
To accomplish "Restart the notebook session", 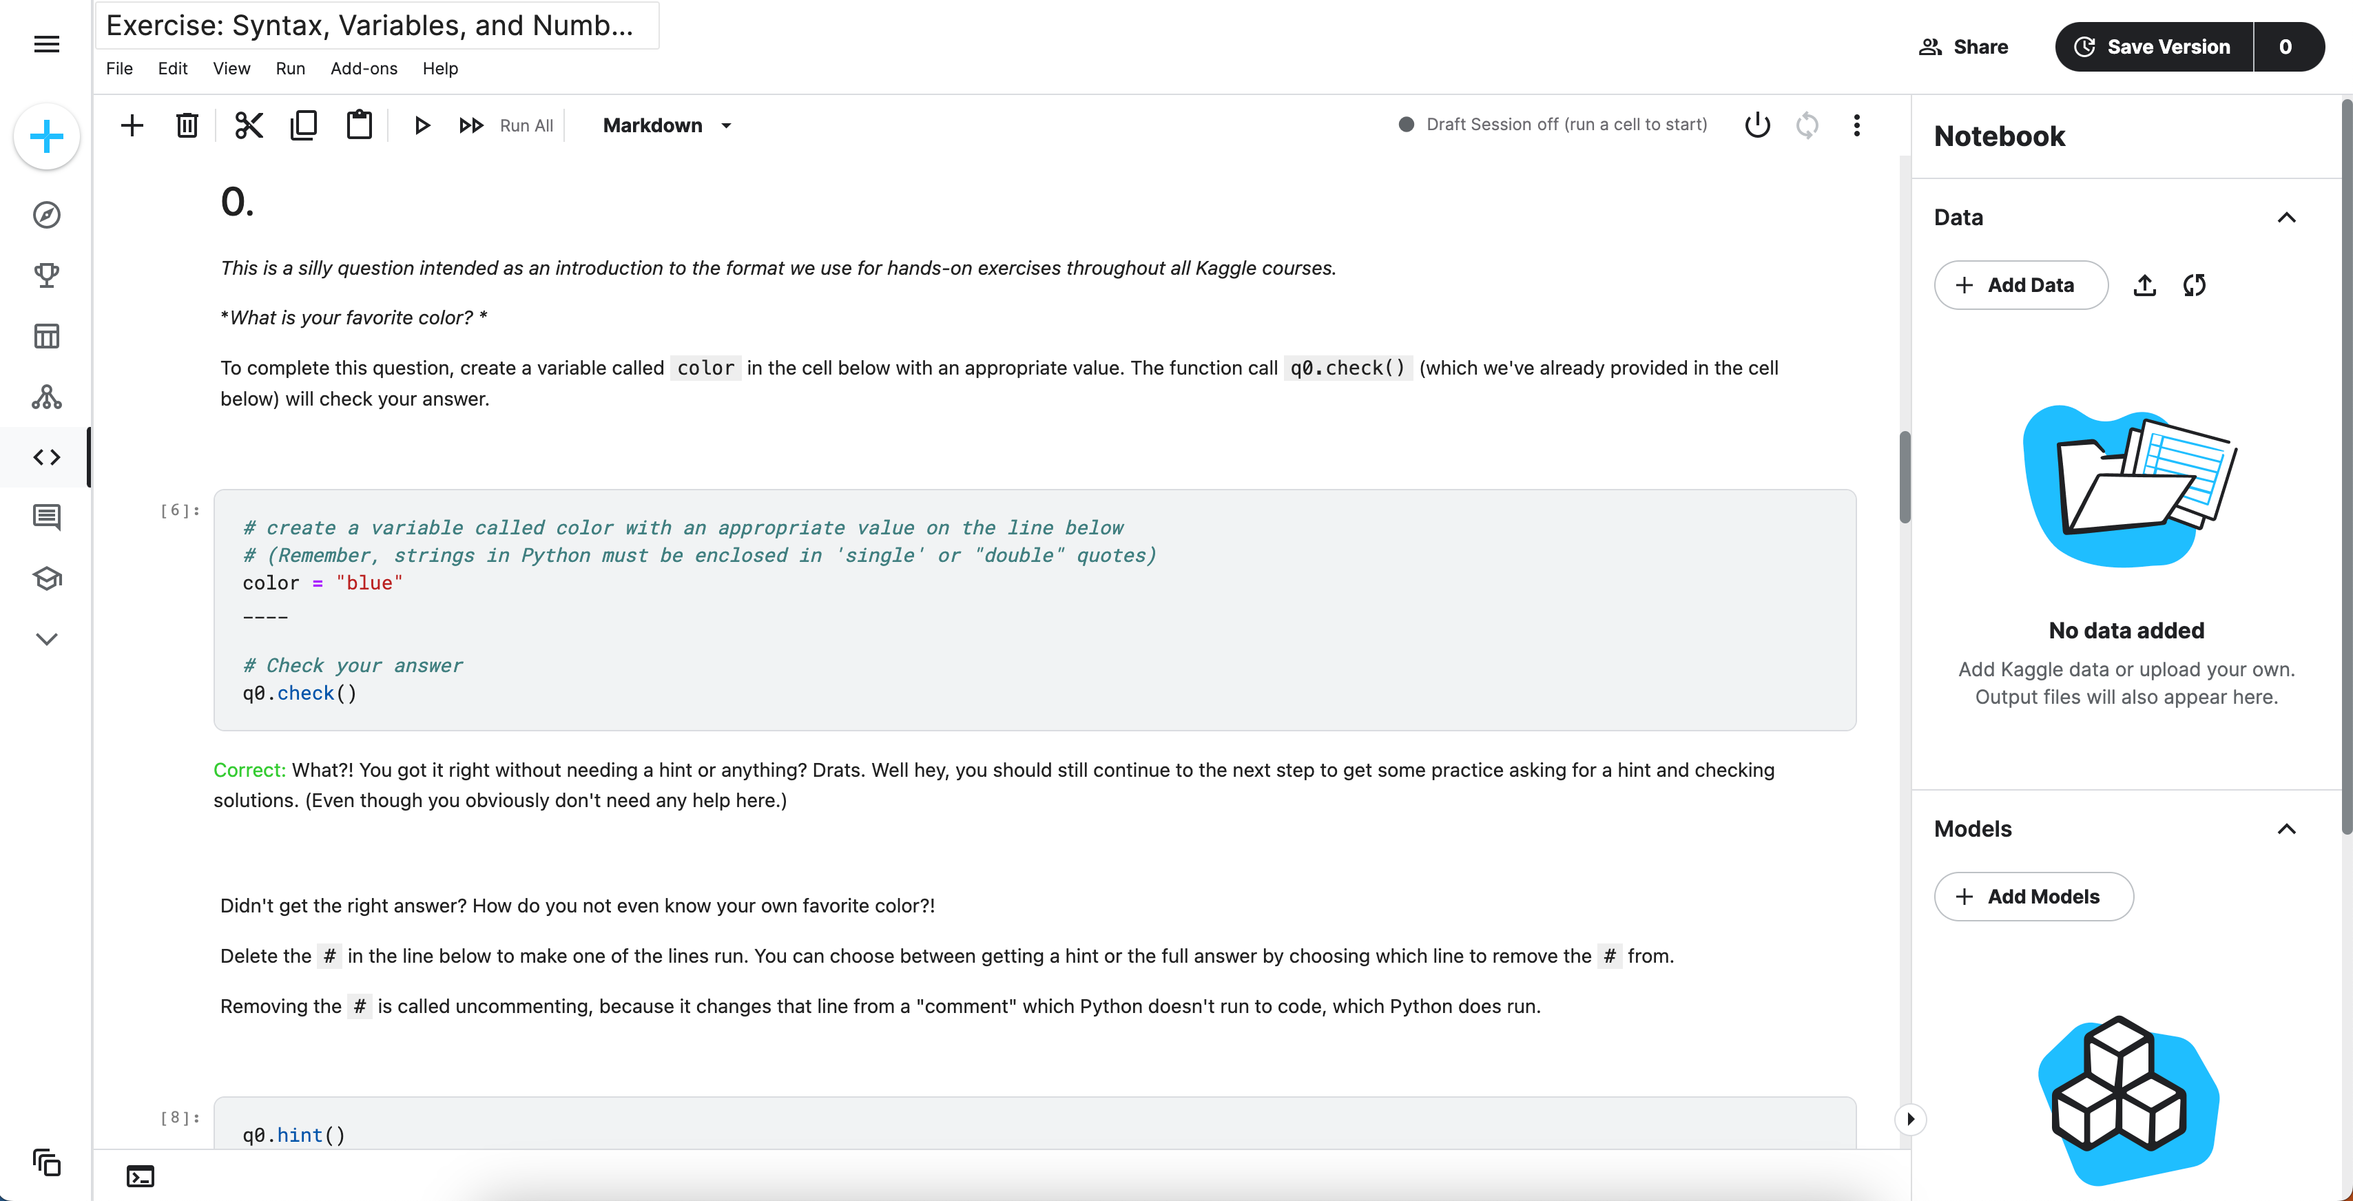I will 1807,125.
